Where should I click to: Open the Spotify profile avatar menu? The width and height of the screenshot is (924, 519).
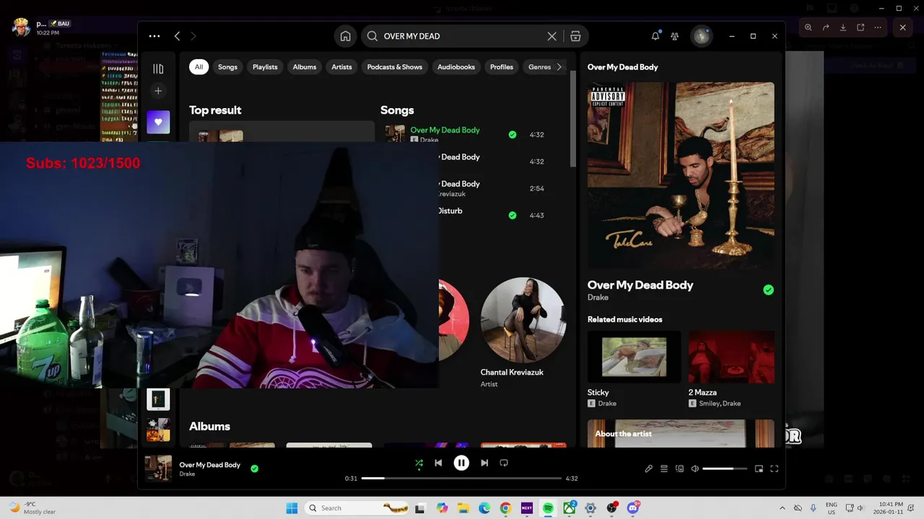(701, 36)
